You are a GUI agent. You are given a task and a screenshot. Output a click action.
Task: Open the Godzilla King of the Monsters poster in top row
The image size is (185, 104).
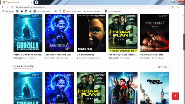(28, 33)
